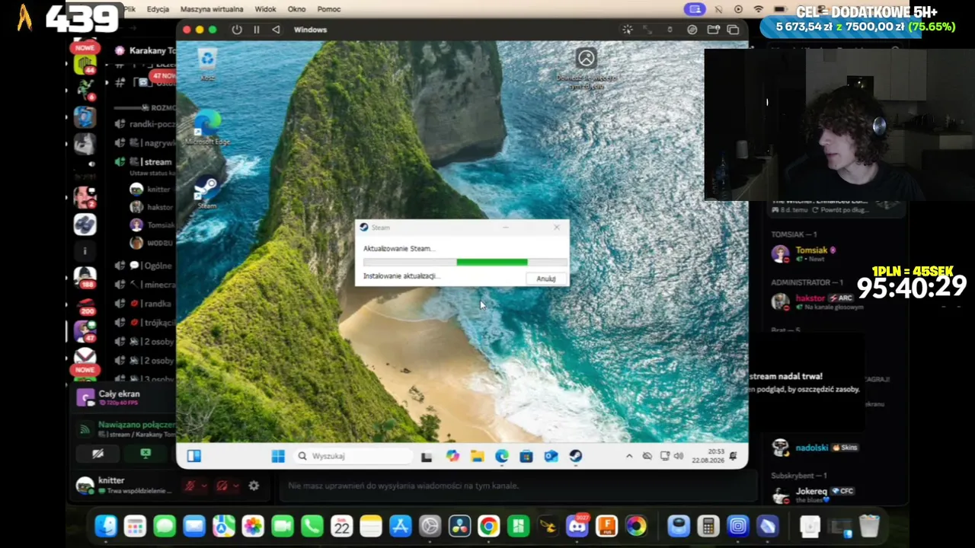Open the Okno menu
This screenshot has width=975, height=548.
coord(296,9)
